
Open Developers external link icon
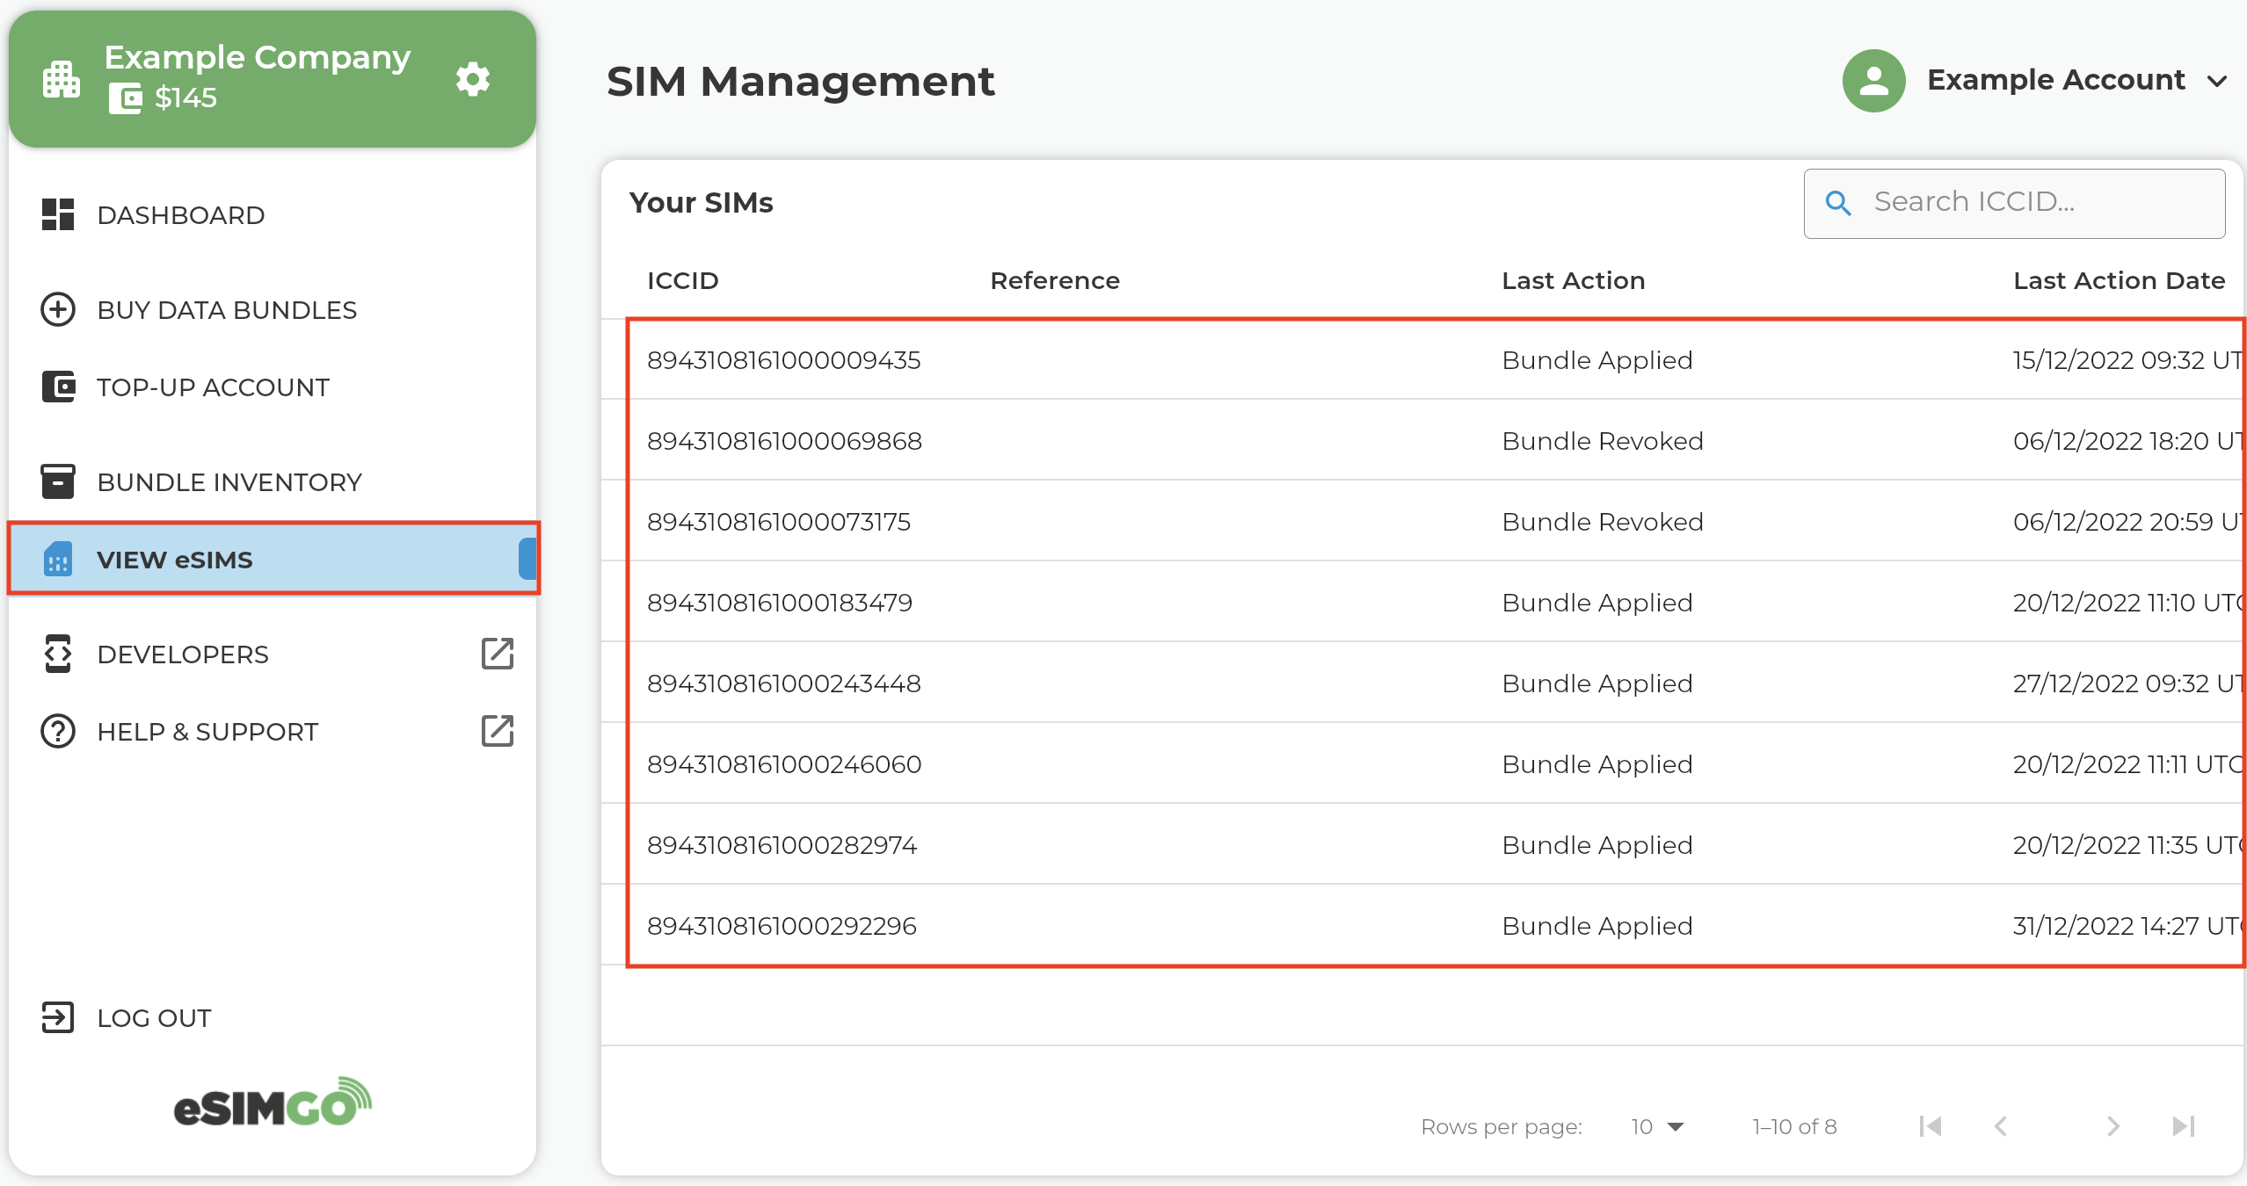(497, 654)
